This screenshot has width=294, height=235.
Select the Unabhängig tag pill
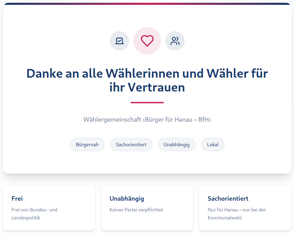[x=177, y=145]
